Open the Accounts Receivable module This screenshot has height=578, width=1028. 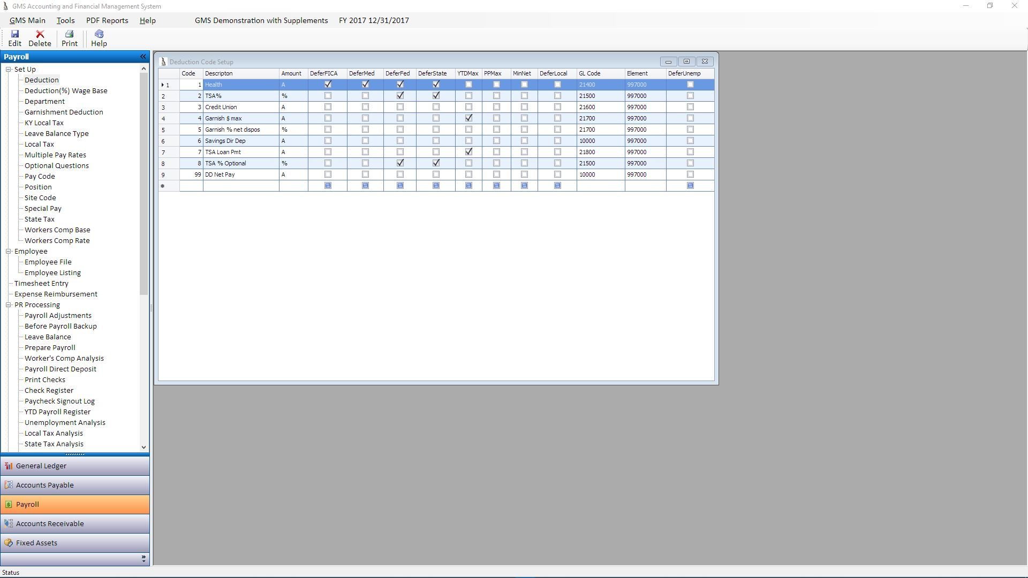click(x=50, y=524)
